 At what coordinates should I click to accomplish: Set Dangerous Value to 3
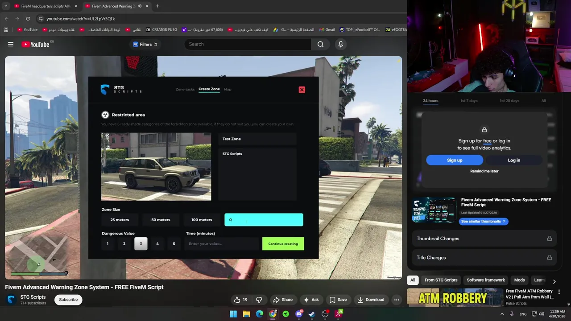141,244
